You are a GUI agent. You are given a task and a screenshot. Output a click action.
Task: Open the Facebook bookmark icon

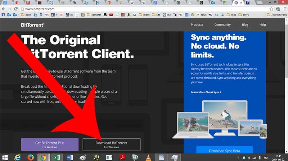(x=3, y=15)
